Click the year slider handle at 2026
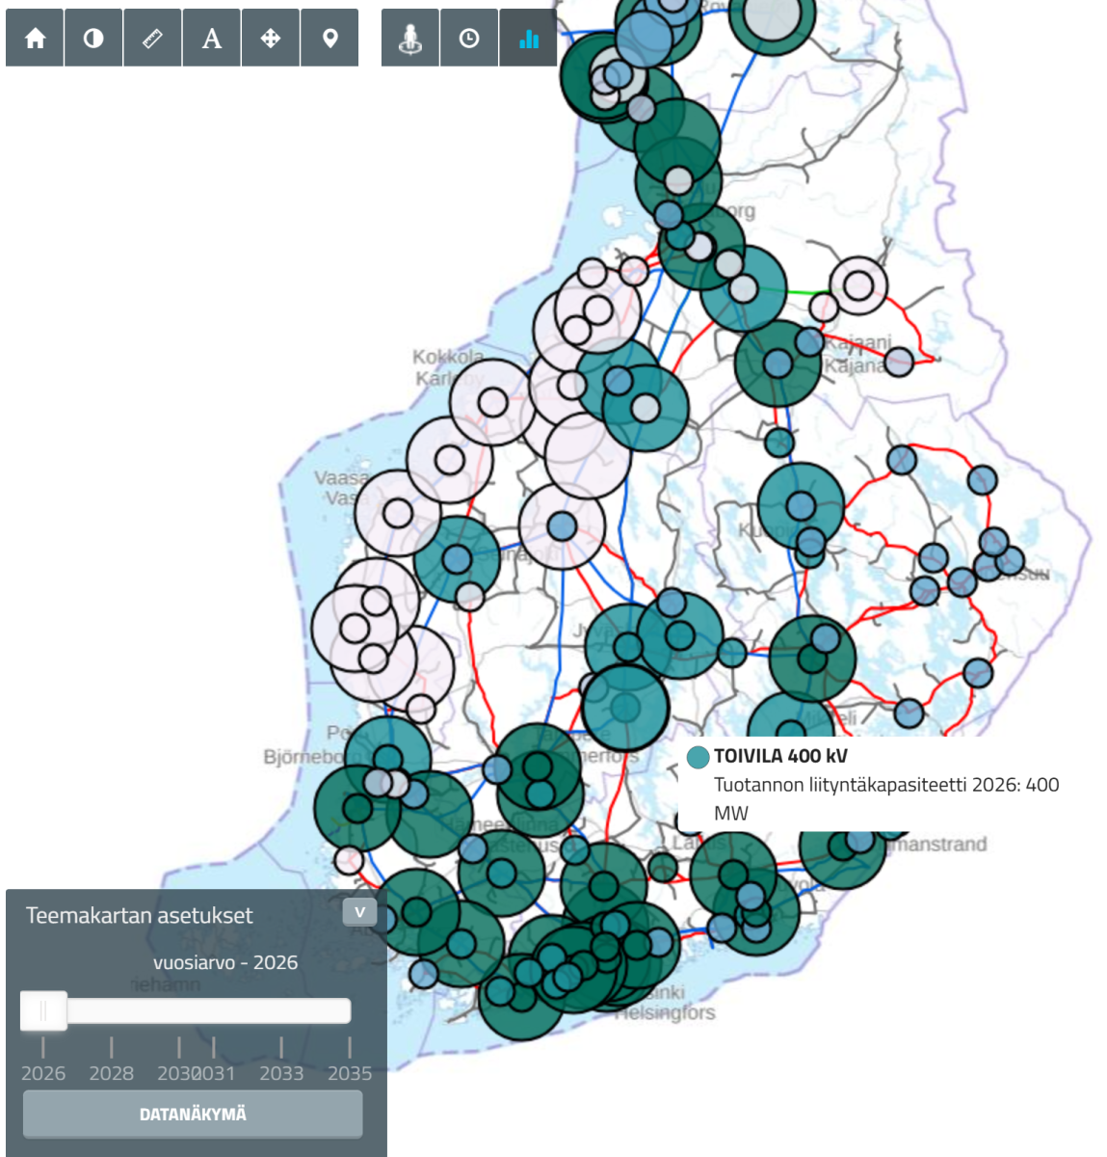The image size is (1107, 1157). point(43,1010)
